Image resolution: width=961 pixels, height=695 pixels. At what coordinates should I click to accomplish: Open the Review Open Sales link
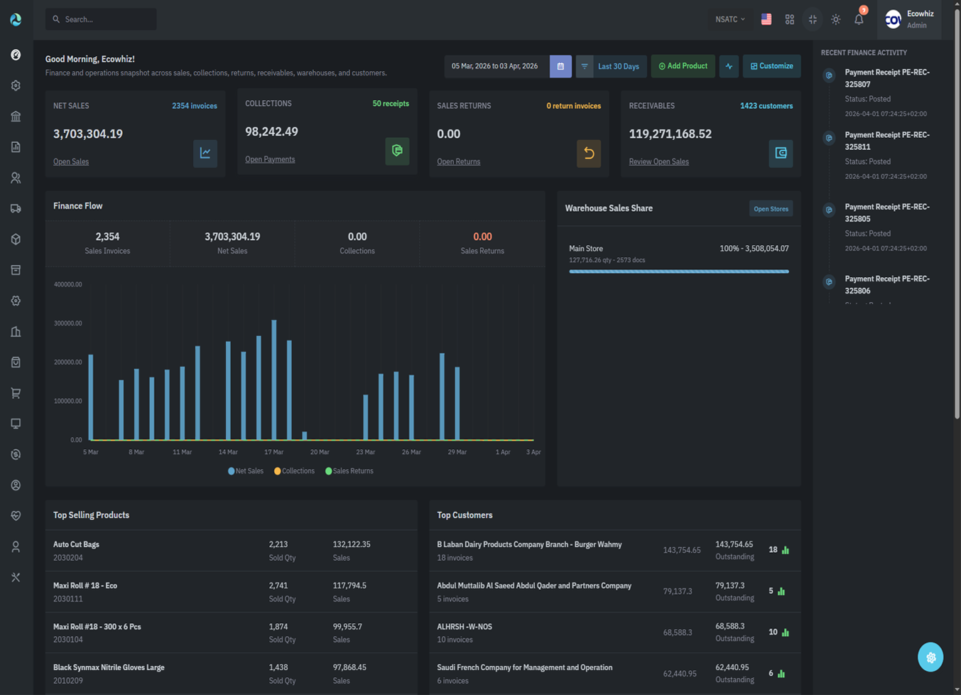(x=658, y=162)
